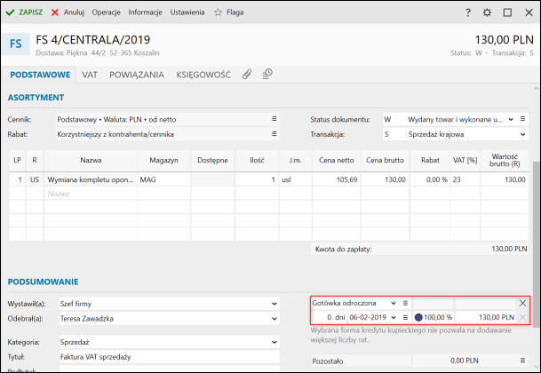
Task: Expand the Gotówka odroczona payment dropdown
Action: [x=394, y=304]
